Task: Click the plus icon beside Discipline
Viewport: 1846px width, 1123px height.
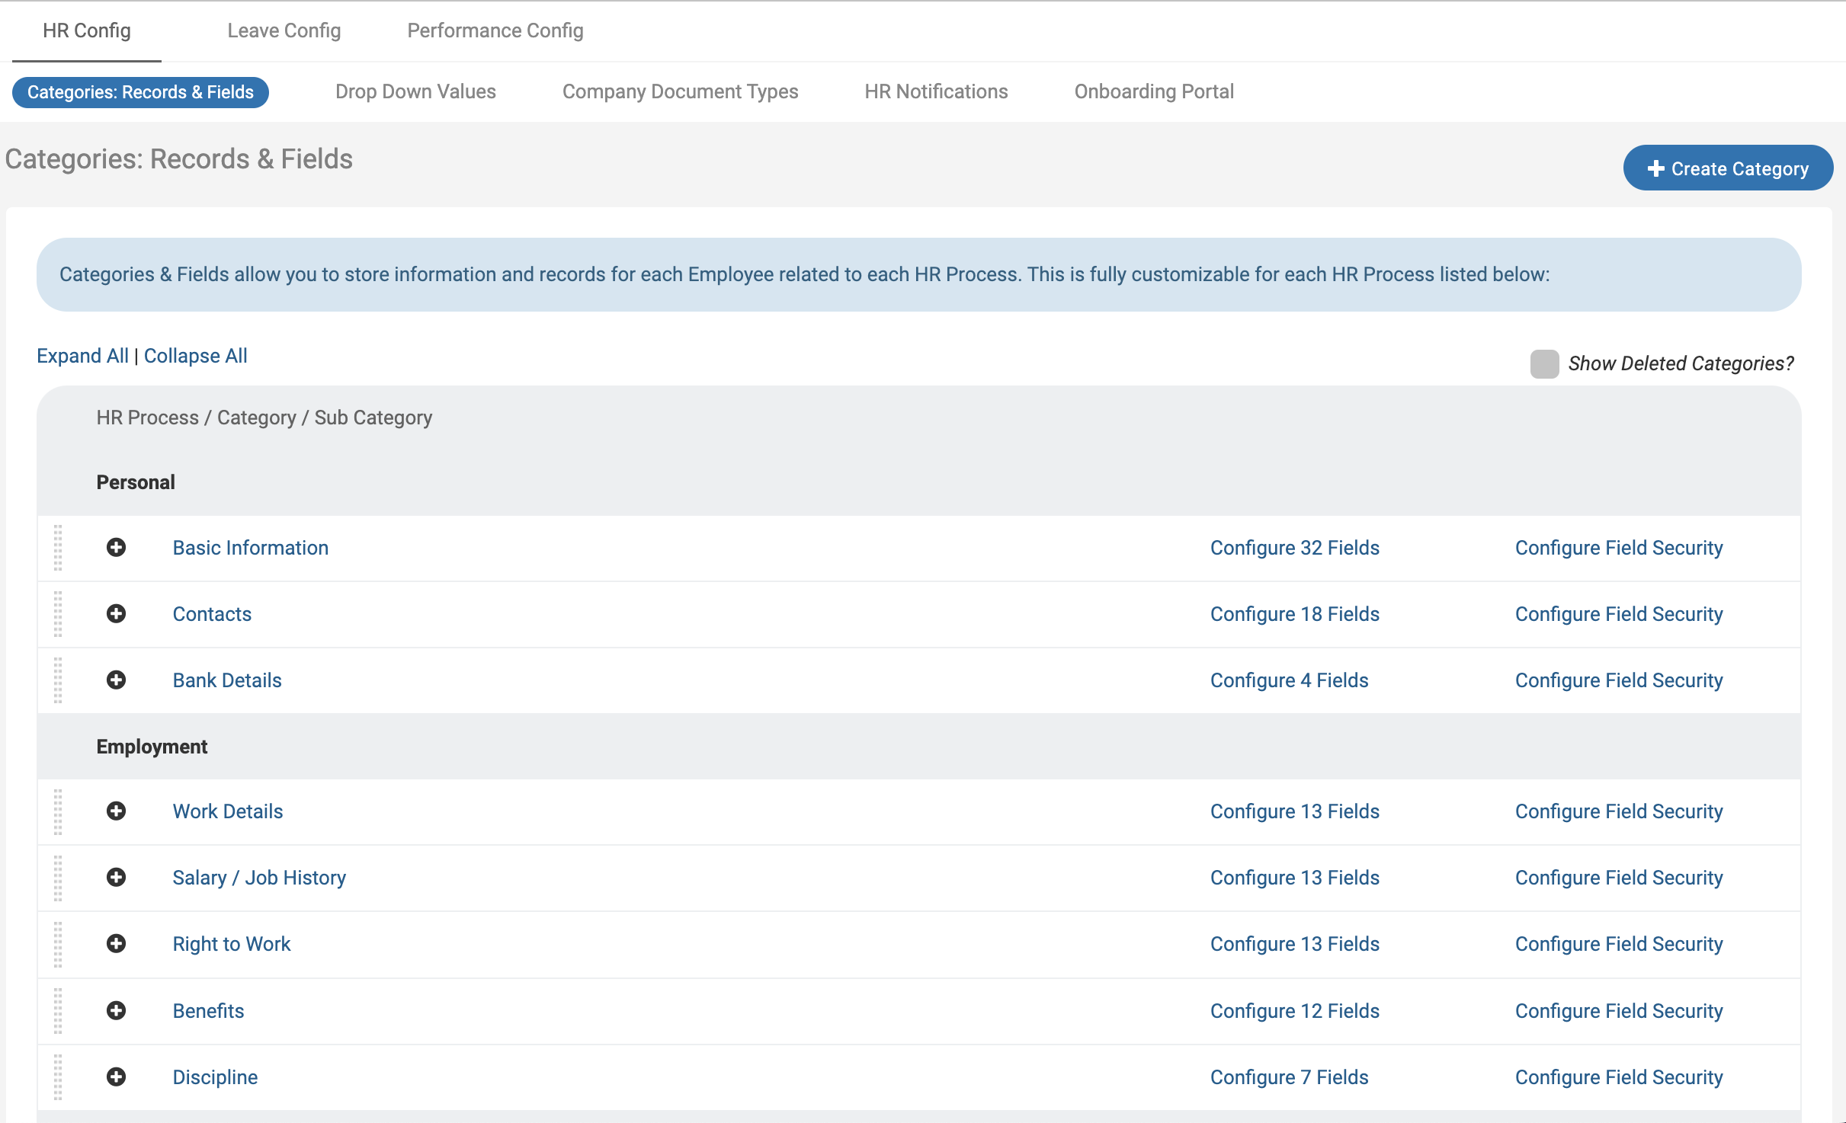Action: click(x=116, y=1077)
